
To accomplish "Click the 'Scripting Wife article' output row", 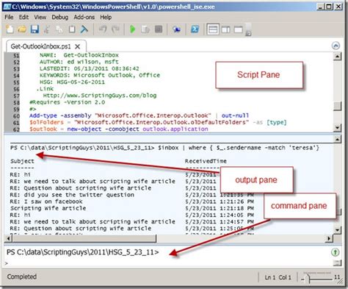I will coord(48,208).
